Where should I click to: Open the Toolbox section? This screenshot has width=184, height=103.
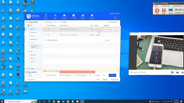(83, 17)
